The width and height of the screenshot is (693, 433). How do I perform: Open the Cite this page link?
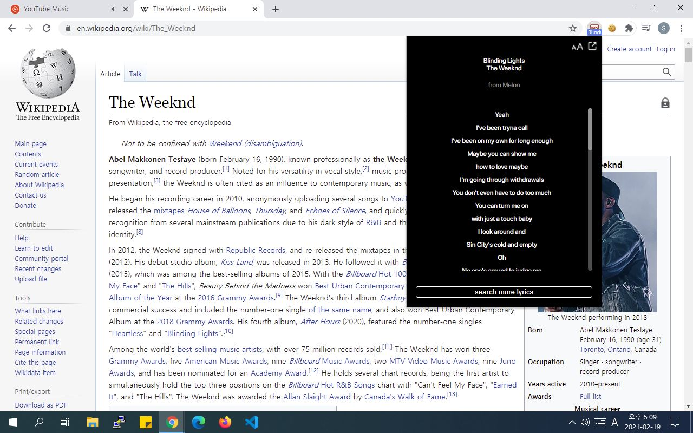click(x=35, y=362)
